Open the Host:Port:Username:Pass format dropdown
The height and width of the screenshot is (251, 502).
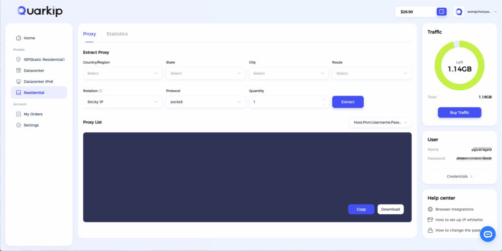point(380,122)
